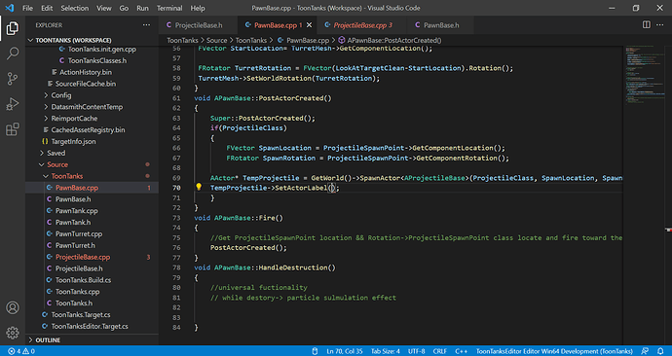Image resolution: width=672 pixels, height=356 pixels.
Task: Open the View menu
Action: click(x=103, y=8)
